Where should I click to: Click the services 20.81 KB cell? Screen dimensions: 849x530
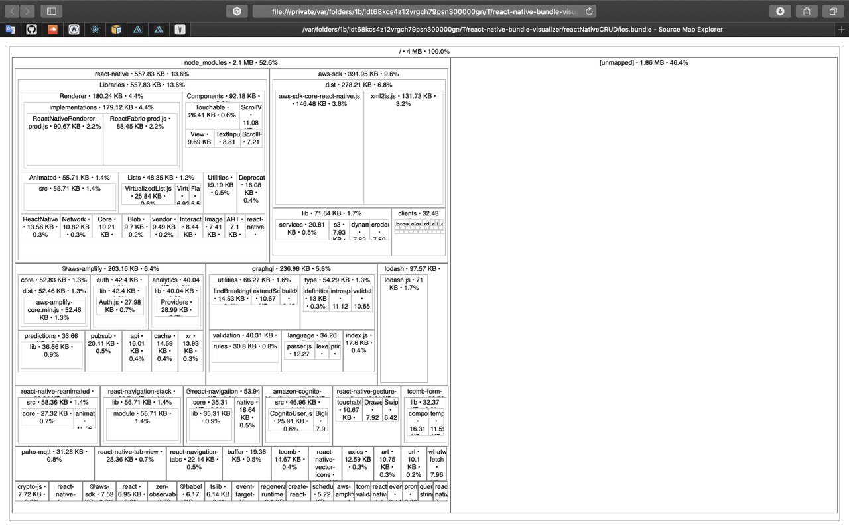pyautogui.click(x=302, y=229)
